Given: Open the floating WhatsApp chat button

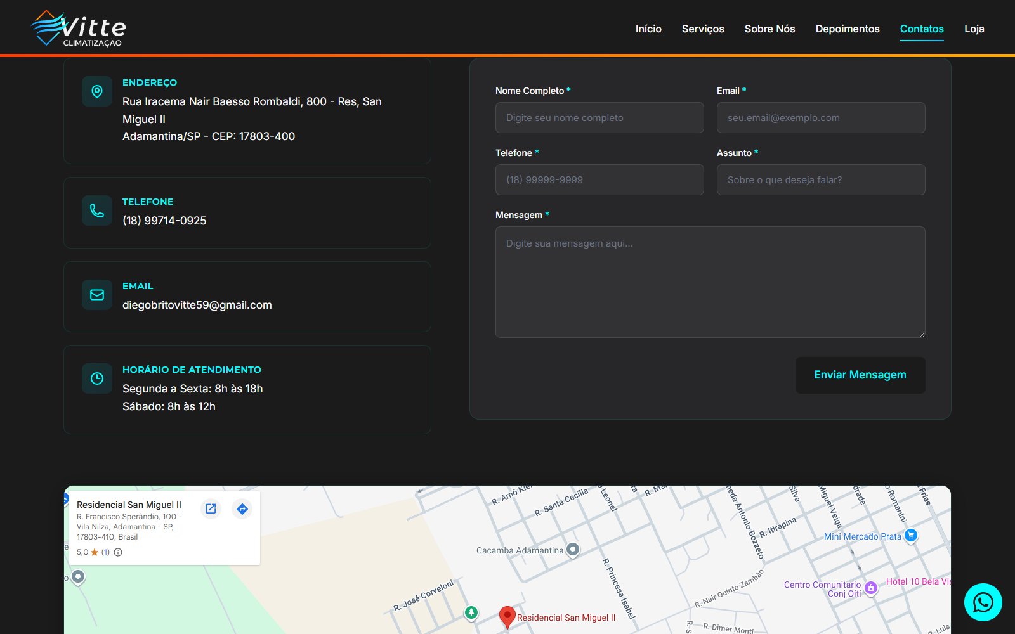Looking at the screenshot, I should tap(983, 602).
